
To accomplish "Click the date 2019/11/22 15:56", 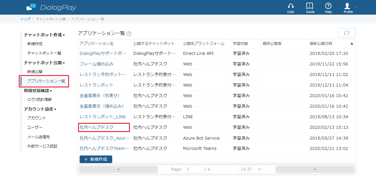I will click(x=329, y=64).
